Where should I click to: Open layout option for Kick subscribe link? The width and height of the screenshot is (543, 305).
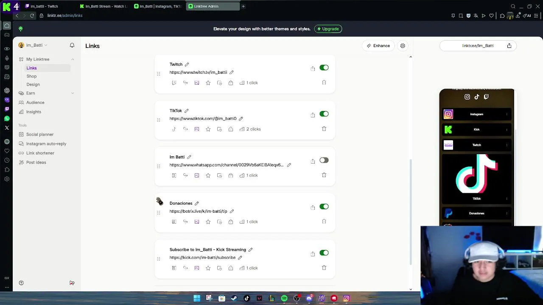[174, 268]
